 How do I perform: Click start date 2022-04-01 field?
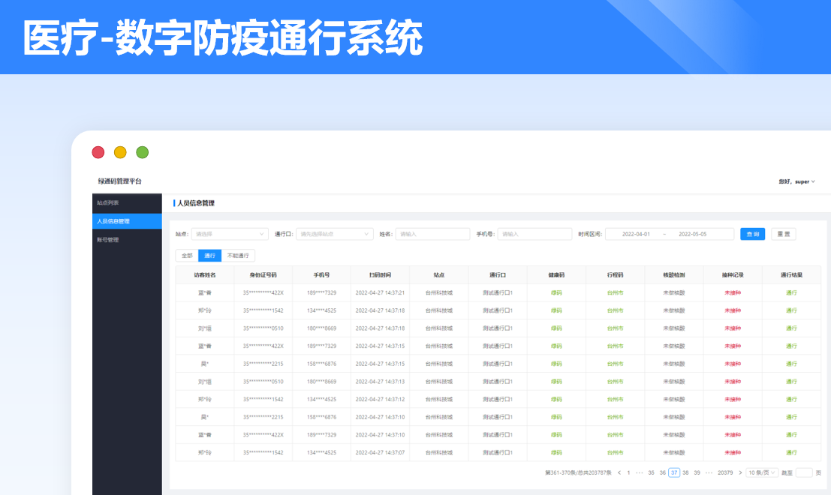pyautogui.click(x=636, y=234)
